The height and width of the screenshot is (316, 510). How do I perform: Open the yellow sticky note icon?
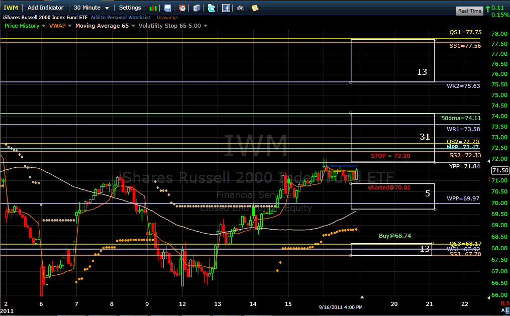click(x=255, y=8)
